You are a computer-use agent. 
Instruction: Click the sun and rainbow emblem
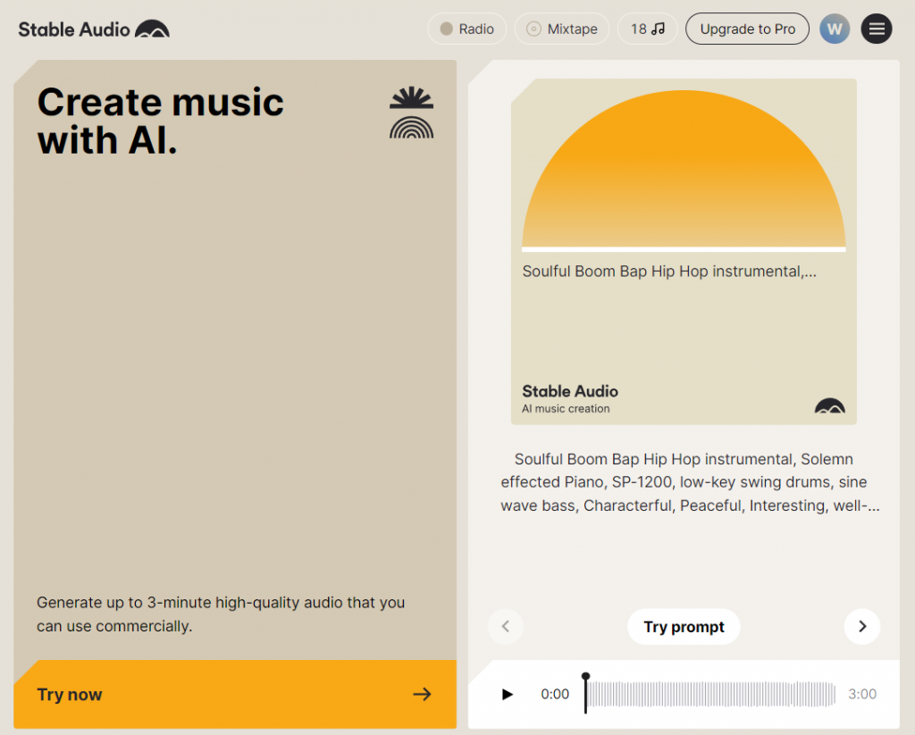click(x=411, y=113)
